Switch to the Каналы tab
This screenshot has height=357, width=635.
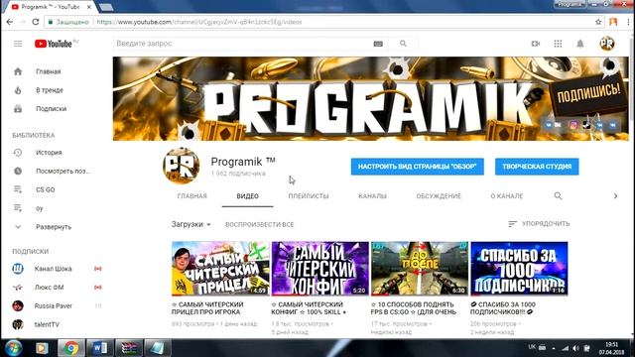click(372, 196)
